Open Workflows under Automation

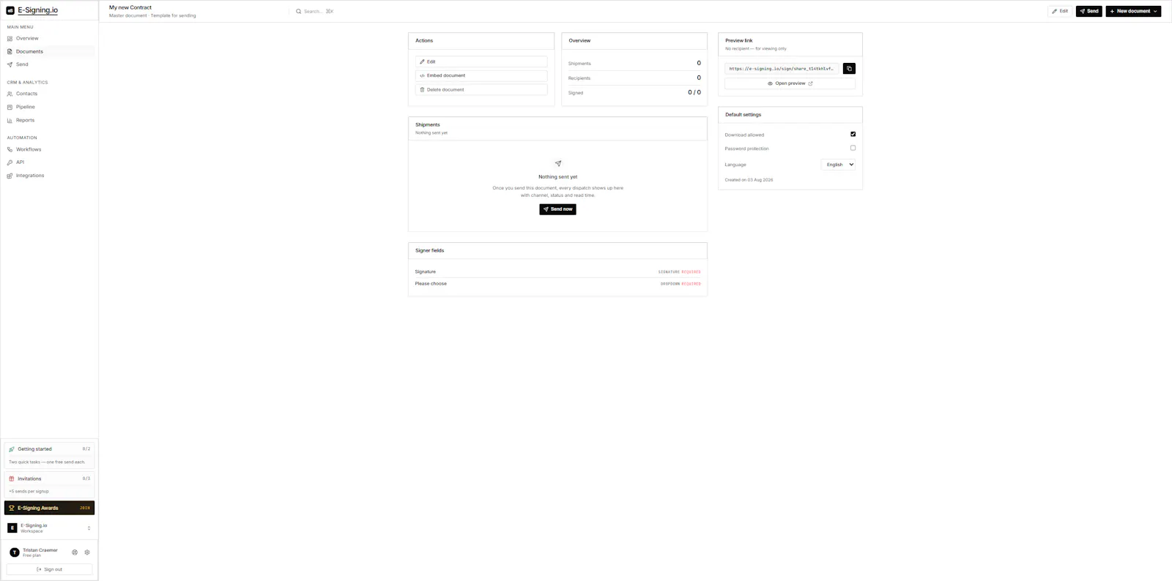point(49,149)
